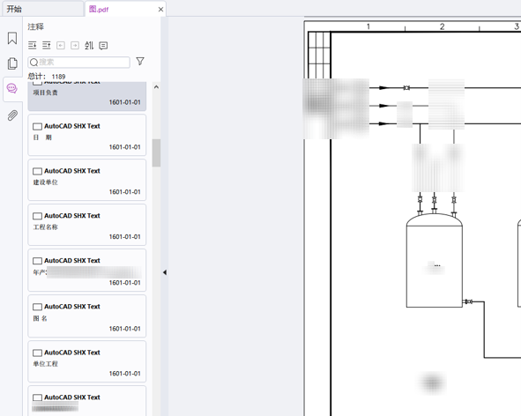Select the annotation icon of the 日 期 comment
The height and width of the screenshot is (416, 521).
click(x=38, y=126)
